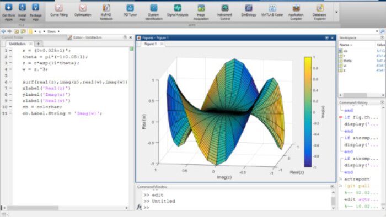Click the Real(z) axis label
This screenshot has width=386, height=217.
pos(297,172)
